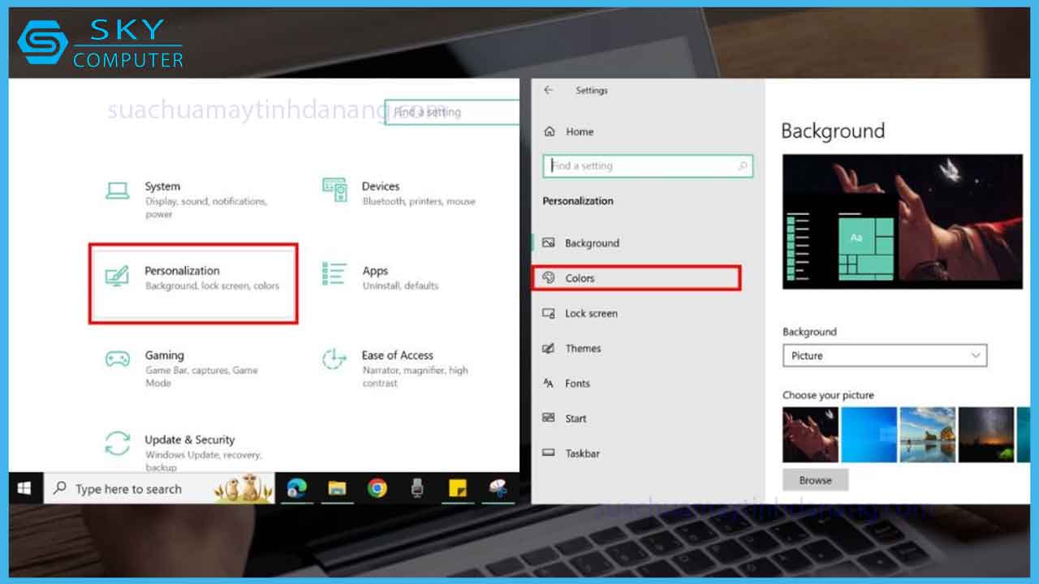Go to Lock screen settings

590,313
